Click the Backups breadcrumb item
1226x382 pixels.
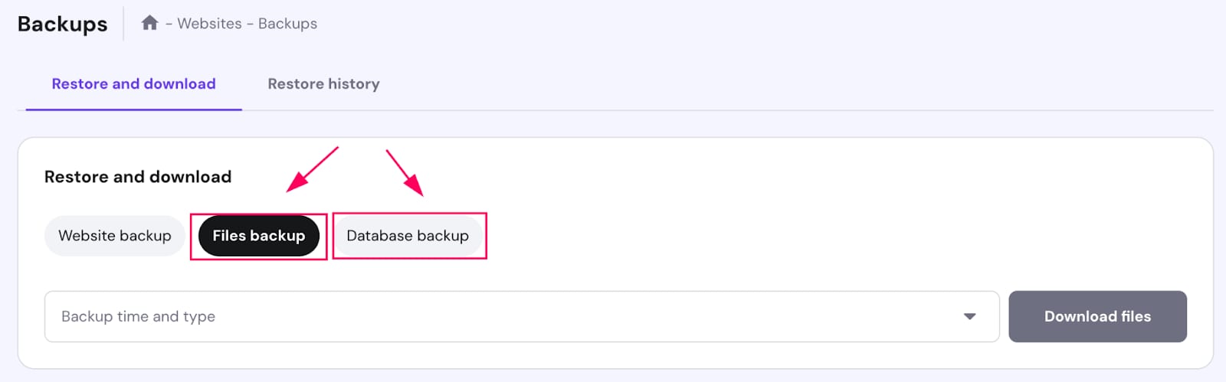pos(287,24)
